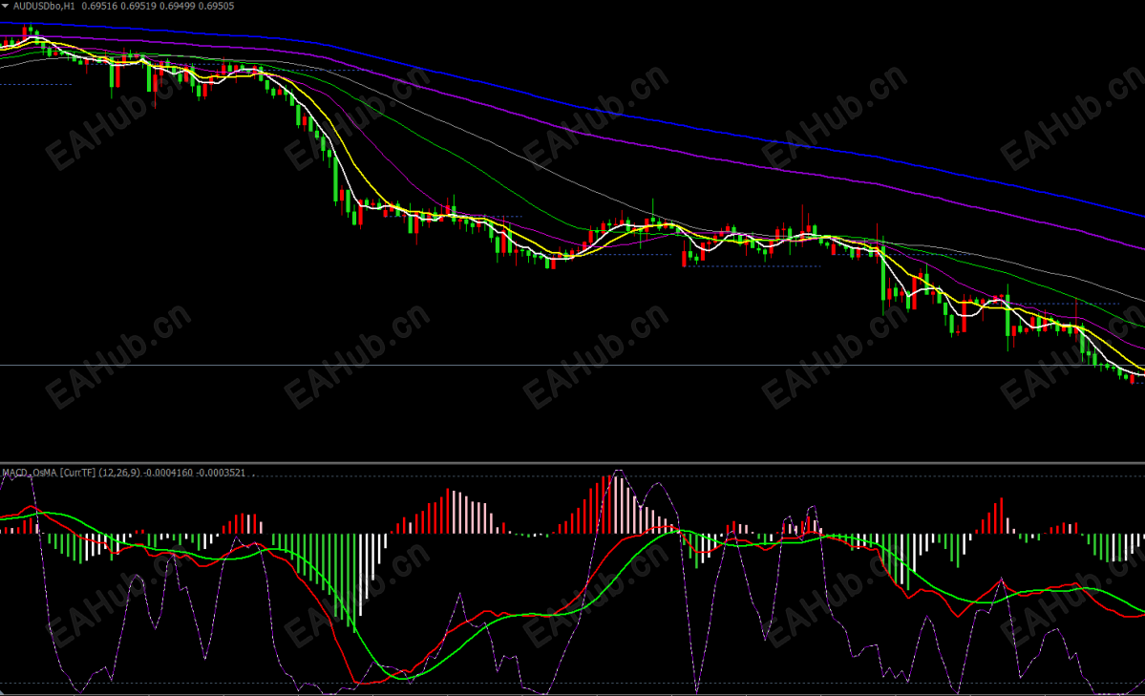Select the grey horizontal level line on price chart
The height and width of the screenshot is (696, 1145).
[x=573, y=365]
